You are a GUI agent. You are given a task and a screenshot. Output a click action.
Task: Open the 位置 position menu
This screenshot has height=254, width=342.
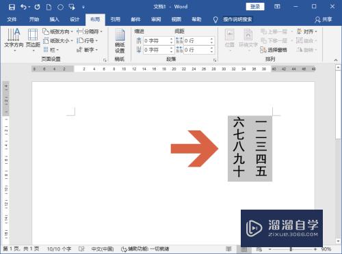tap(230, 39)
